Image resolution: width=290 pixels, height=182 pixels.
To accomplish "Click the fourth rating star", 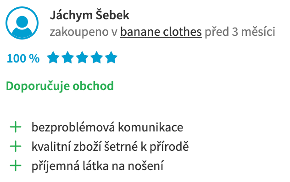I will click(x=96, y=57).
